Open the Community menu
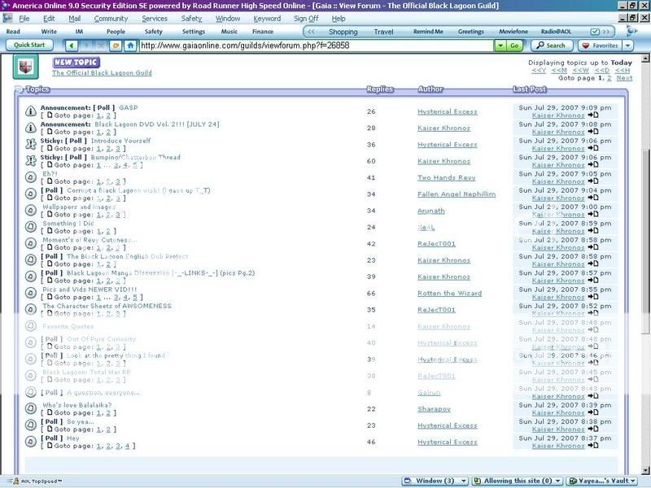651x488 pixels. pyautogui.click(x=111, y=19)
